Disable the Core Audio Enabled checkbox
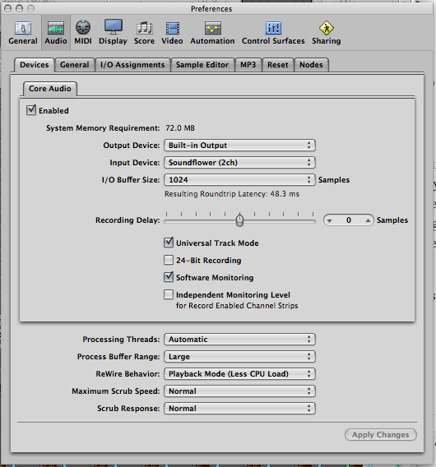436x467 pixels. coord(31,110)
